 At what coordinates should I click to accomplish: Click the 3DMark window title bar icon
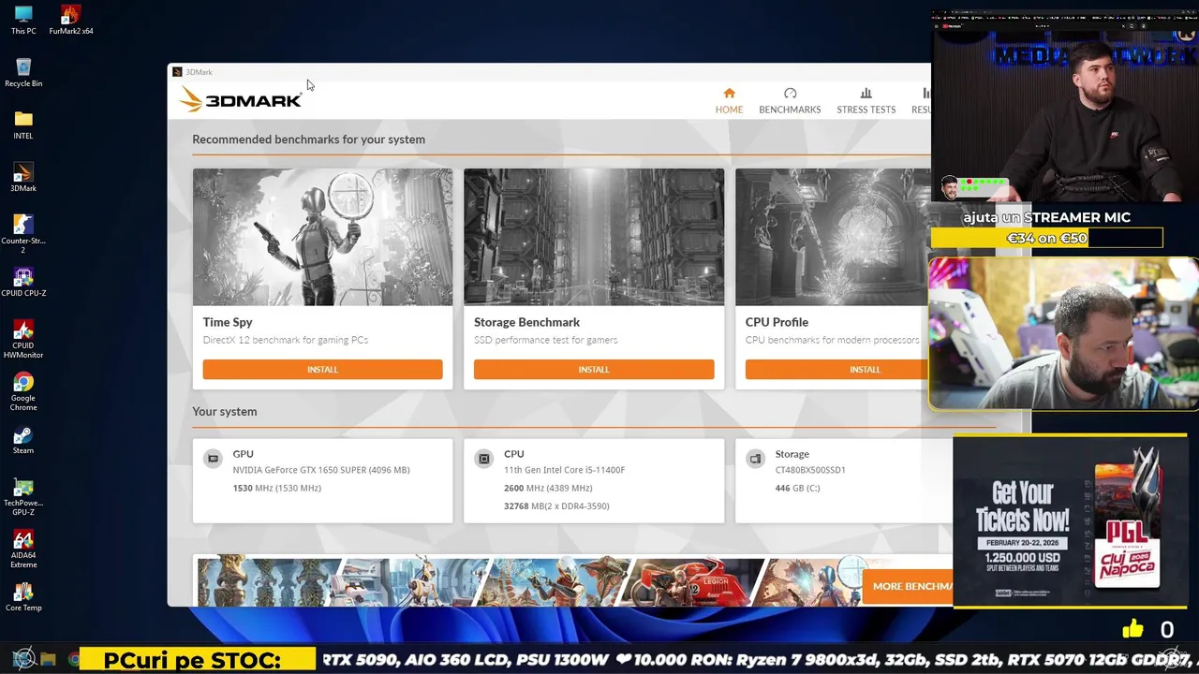(x=177, y=72)
